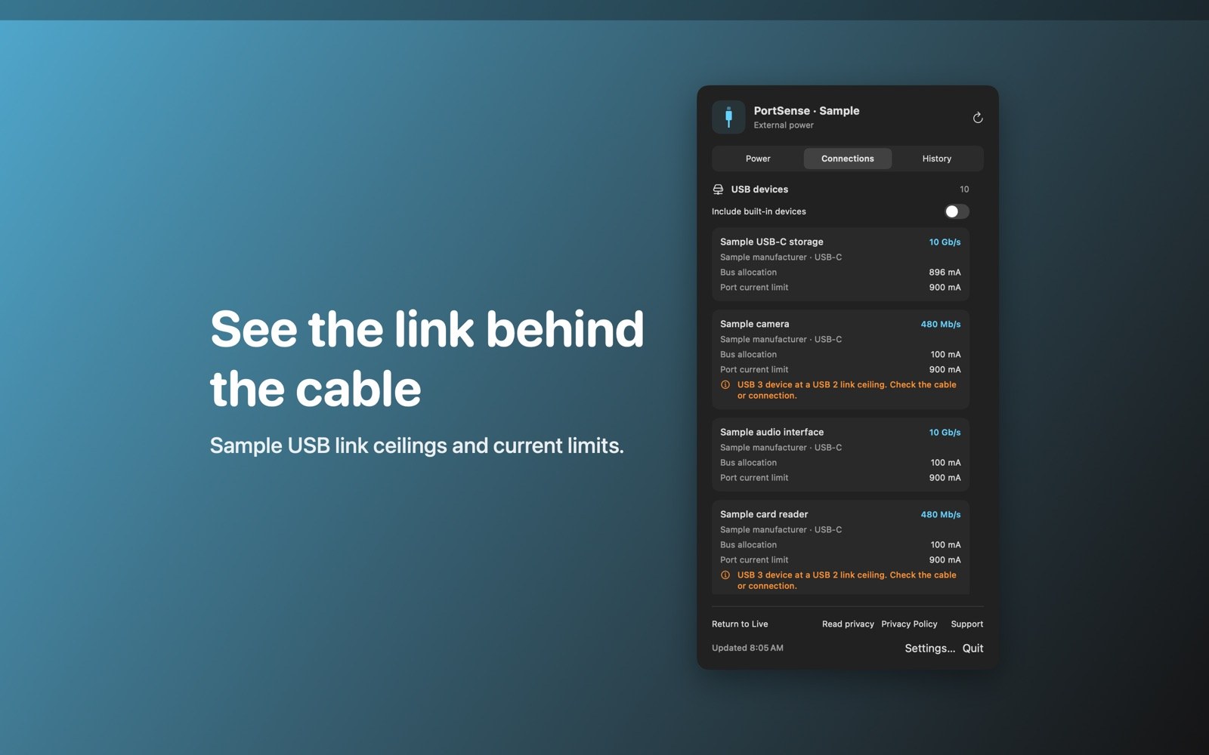Open the History tab
Screen dimensions: 1209x755
point(937,159)
